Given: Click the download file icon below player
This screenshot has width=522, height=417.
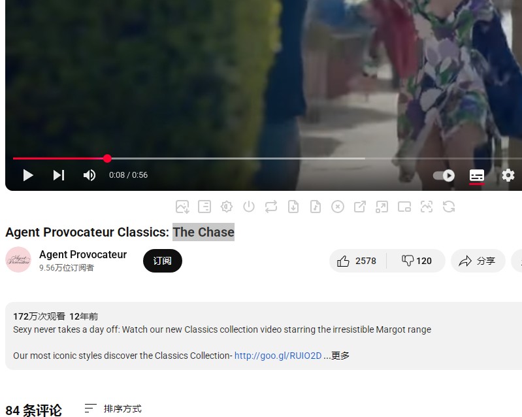Looking at the screenshot, I should tap(293, 207).
